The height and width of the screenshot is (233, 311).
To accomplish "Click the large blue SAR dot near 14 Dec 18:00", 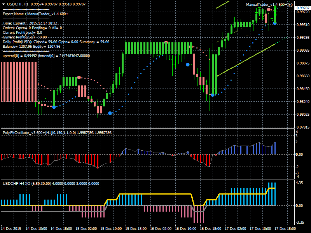I will (54, 107).
